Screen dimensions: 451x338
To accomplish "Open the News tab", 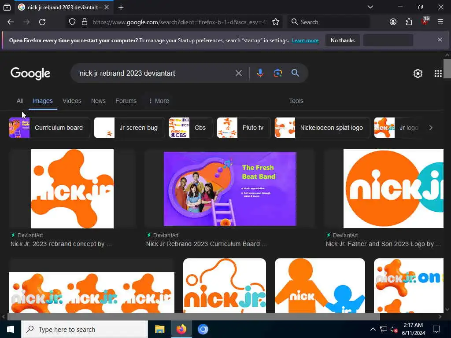I will tap(98, 101).
